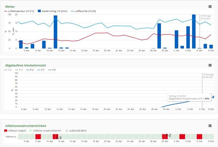Image resolution: width=218 pixels, height=147 pixels.
Task: Toggle the F-2 legend entry
Action: coord(32,70)
